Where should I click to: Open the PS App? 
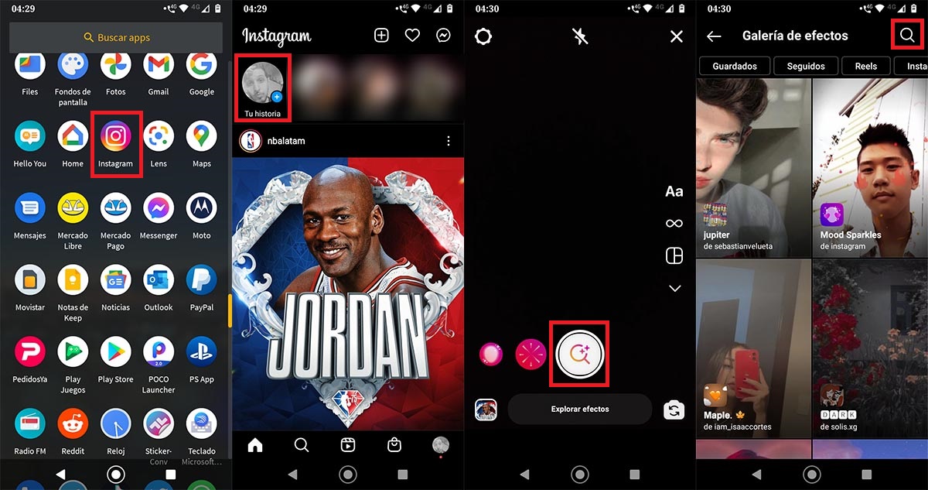click(x=201, y=351)
